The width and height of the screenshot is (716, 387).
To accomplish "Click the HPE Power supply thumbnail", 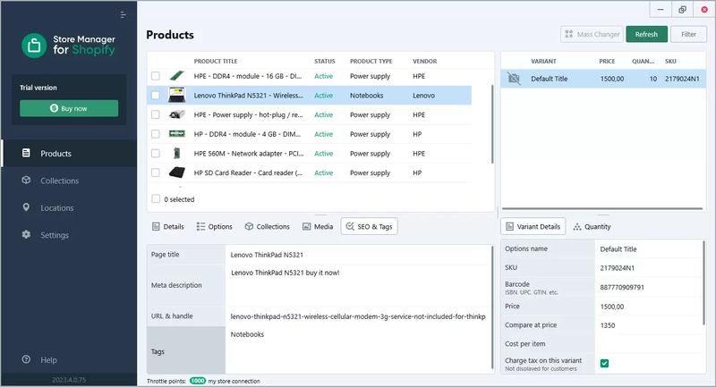I will (176, 115).
